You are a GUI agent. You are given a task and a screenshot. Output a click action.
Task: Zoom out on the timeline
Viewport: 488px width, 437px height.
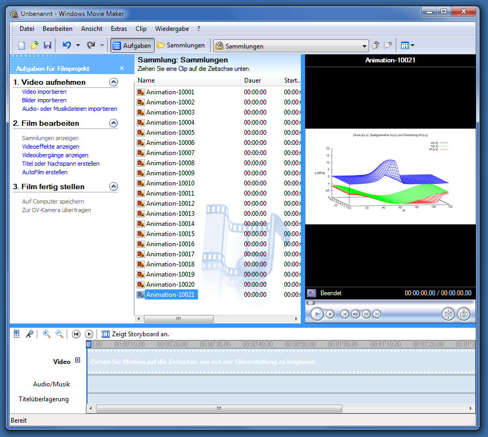(59, 334)
